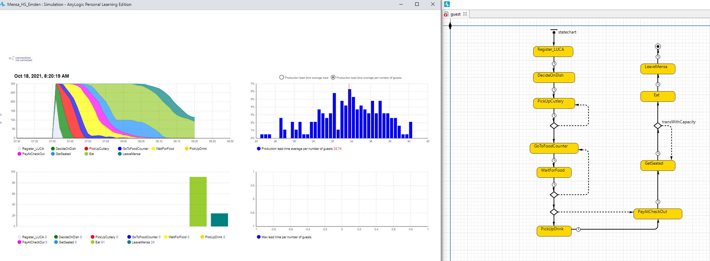Click the GoToFoodCounter state block

point(554,148)
